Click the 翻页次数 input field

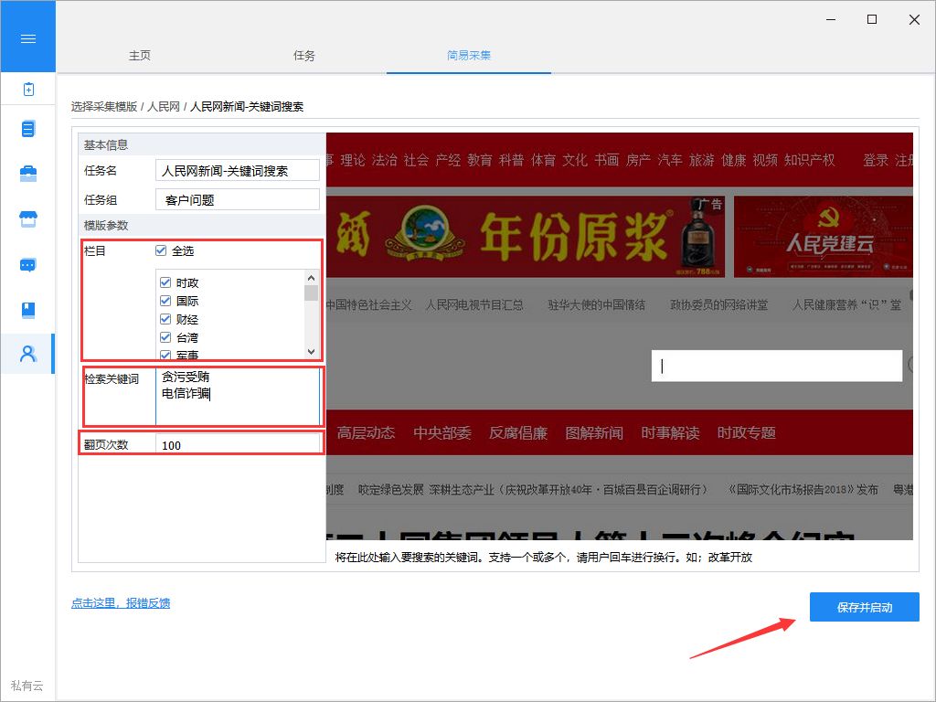pos(238,445)
